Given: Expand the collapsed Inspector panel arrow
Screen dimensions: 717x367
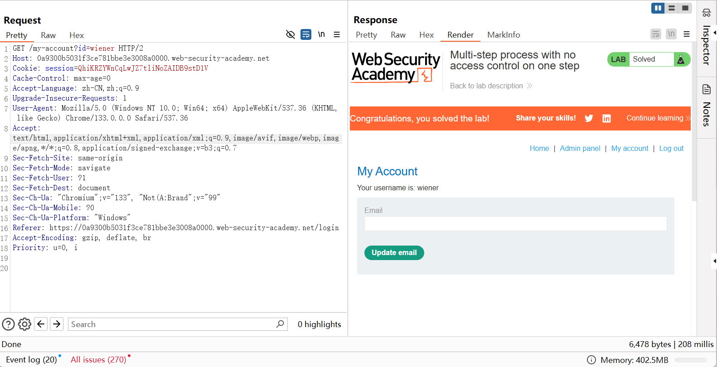Looking at the screenshot, I should coord(714,33).
